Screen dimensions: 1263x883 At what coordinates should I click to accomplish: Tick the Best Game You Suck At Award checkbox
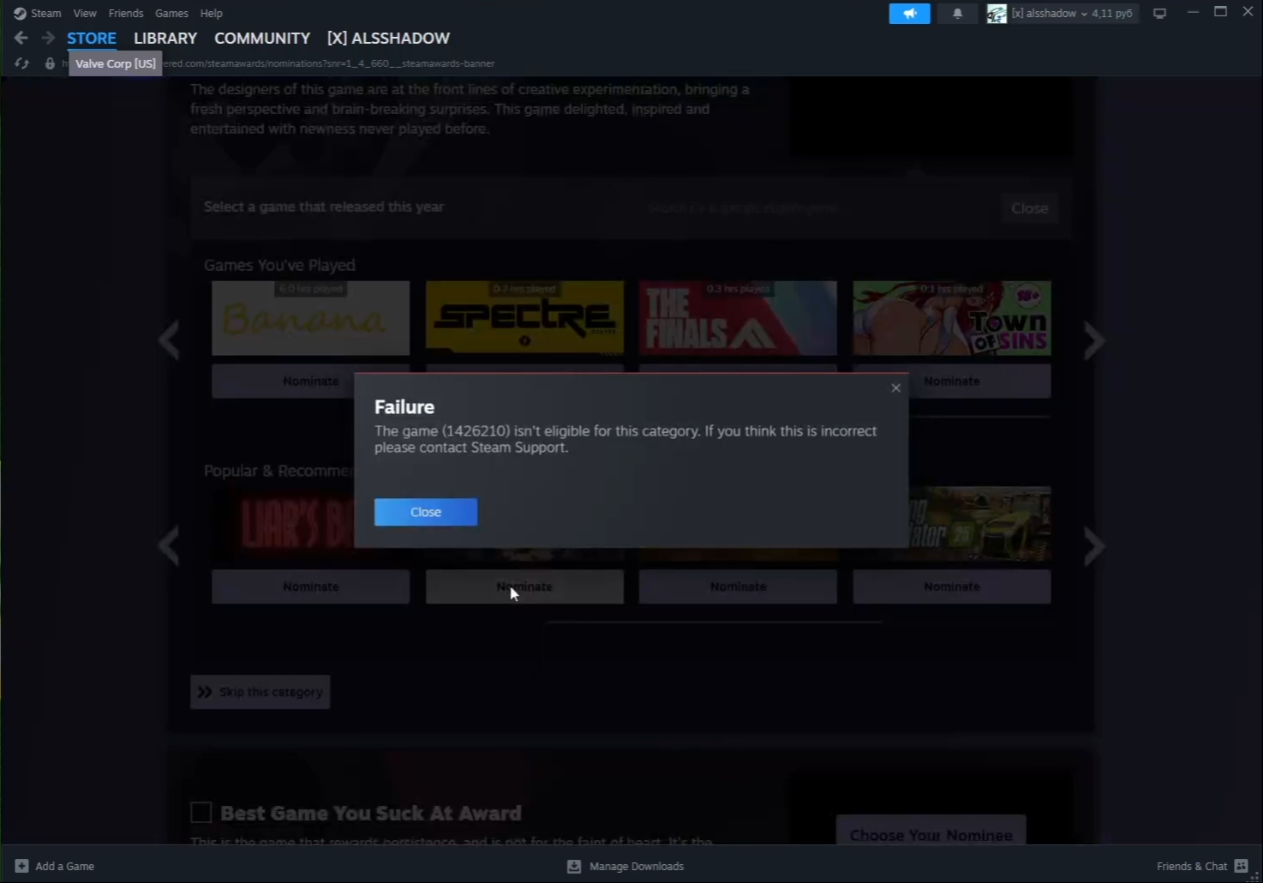[x=201, y=813]
